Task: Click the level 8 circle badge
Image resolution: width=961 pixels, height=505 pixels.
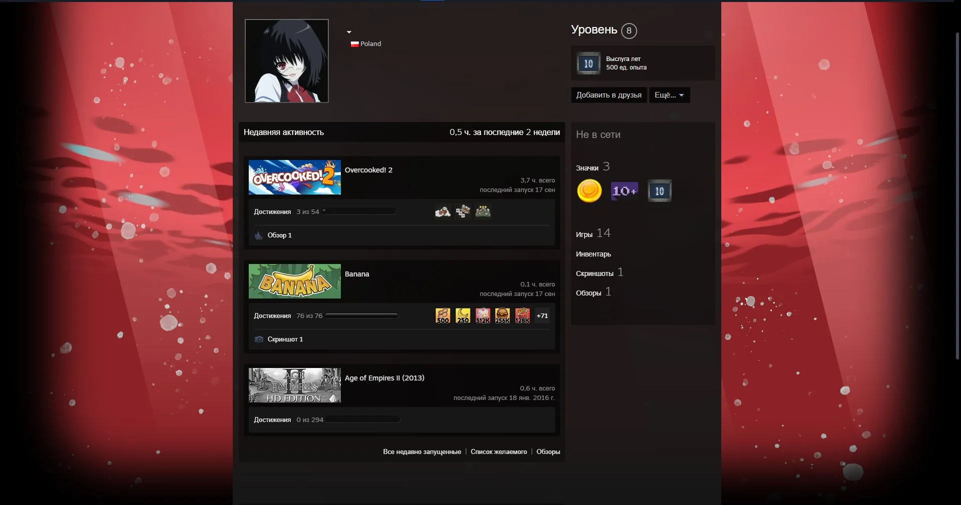Action: pyautogui.click(x=629, y=30)
